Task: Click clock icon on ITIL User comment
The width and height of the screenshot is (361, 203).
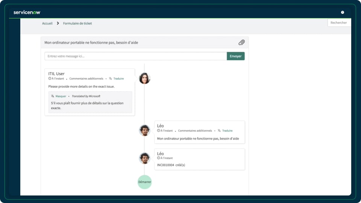Action: point(50,79)
